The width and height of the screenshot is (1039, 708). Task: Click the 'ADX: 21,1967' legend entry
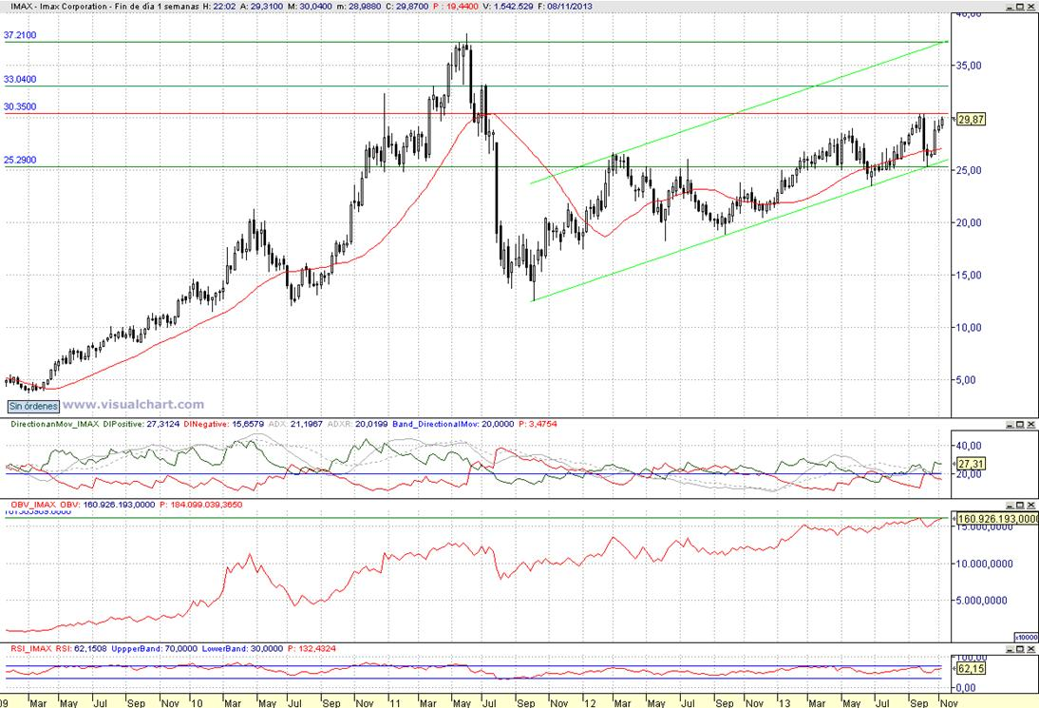point(295,424)
